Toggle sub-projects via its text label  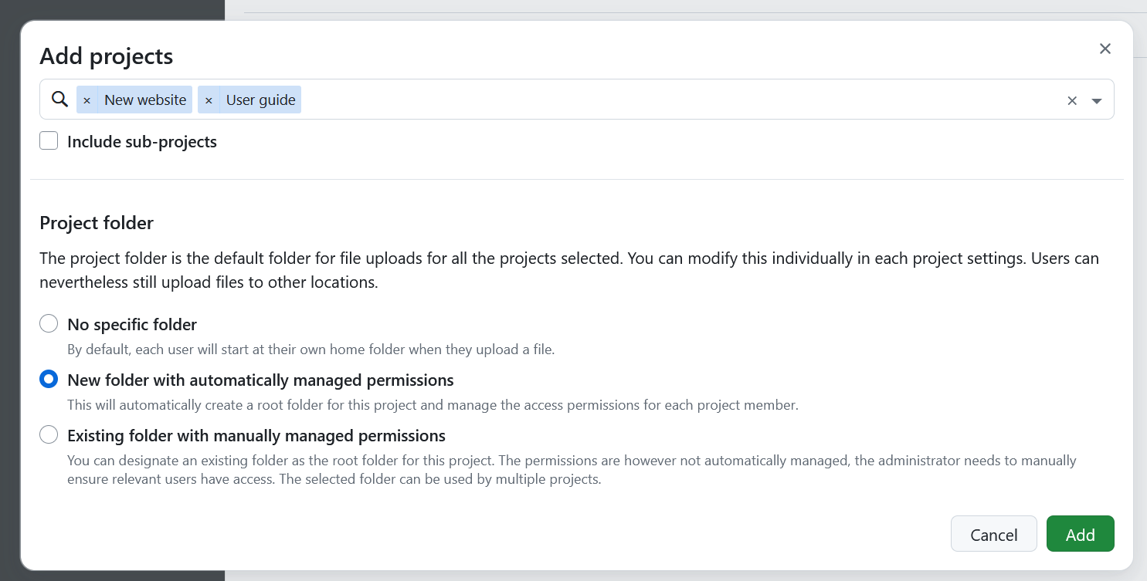coord(141,141)
